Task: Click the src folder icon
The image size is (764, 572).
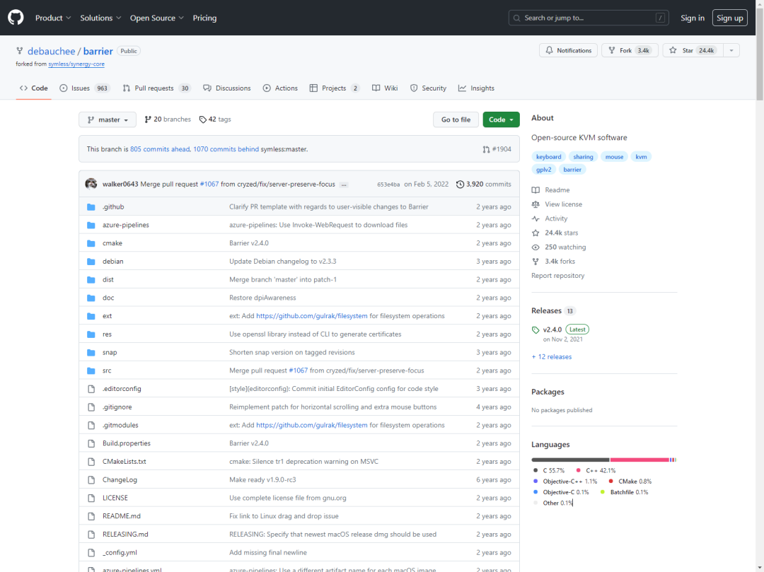Action: [x=91, y=370]
